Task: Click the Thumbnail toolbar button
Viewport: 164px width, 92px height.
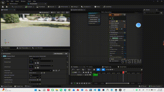Action: 40,7
